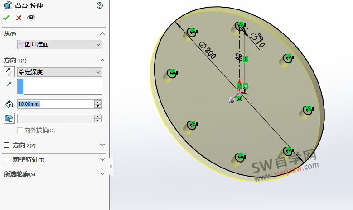Expand the 薄壁特征 section

102,159
